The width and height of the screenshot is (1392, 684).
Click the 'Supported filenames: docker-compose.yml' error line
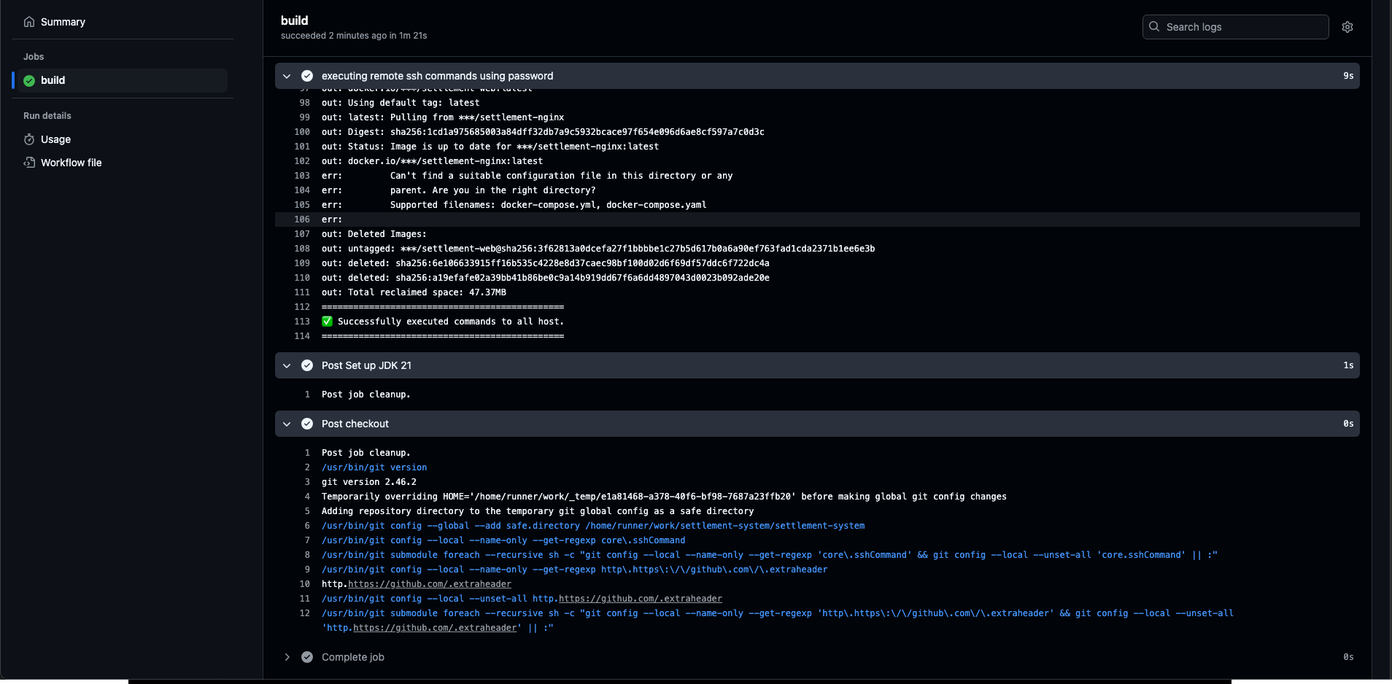point(514,205)
